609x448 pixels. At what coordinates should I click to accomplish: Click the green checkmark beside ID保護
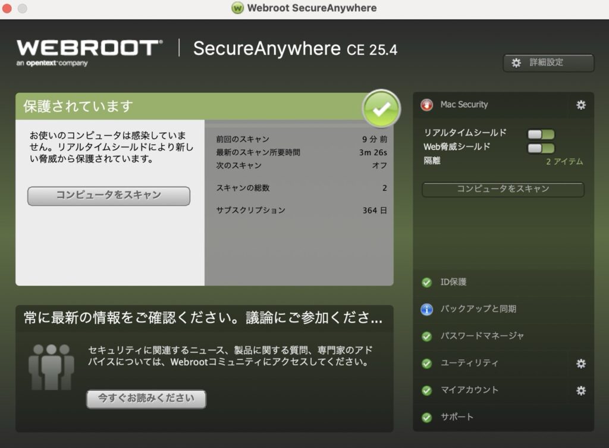point(426,283)
